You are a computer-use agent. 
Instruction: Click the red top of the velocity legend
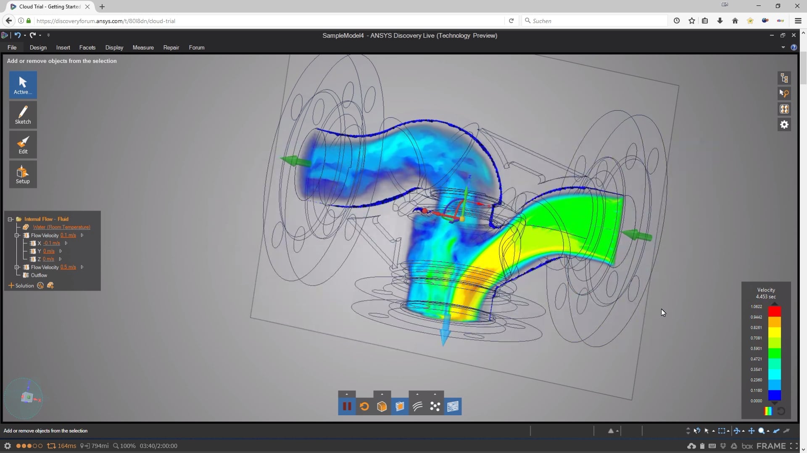[x=774, y=311]
